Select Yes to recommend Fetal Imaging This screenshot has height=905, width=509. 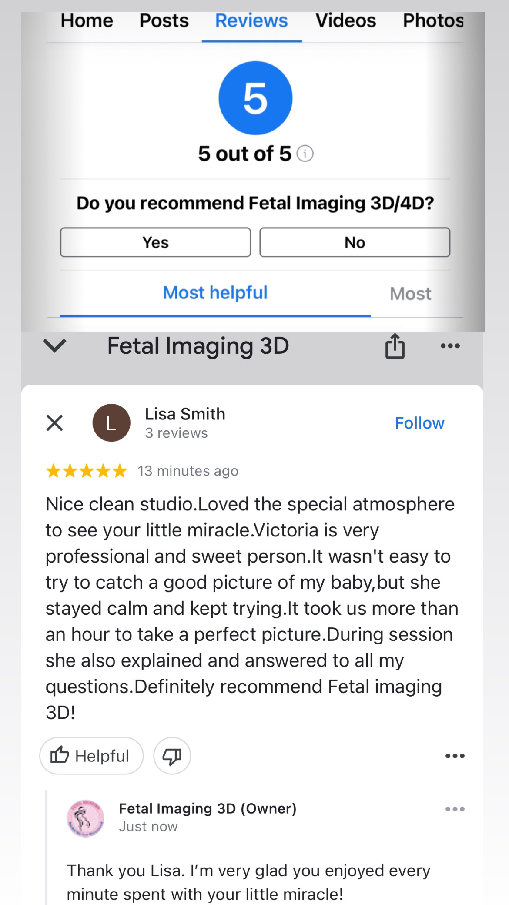click(x=155, y=242)
